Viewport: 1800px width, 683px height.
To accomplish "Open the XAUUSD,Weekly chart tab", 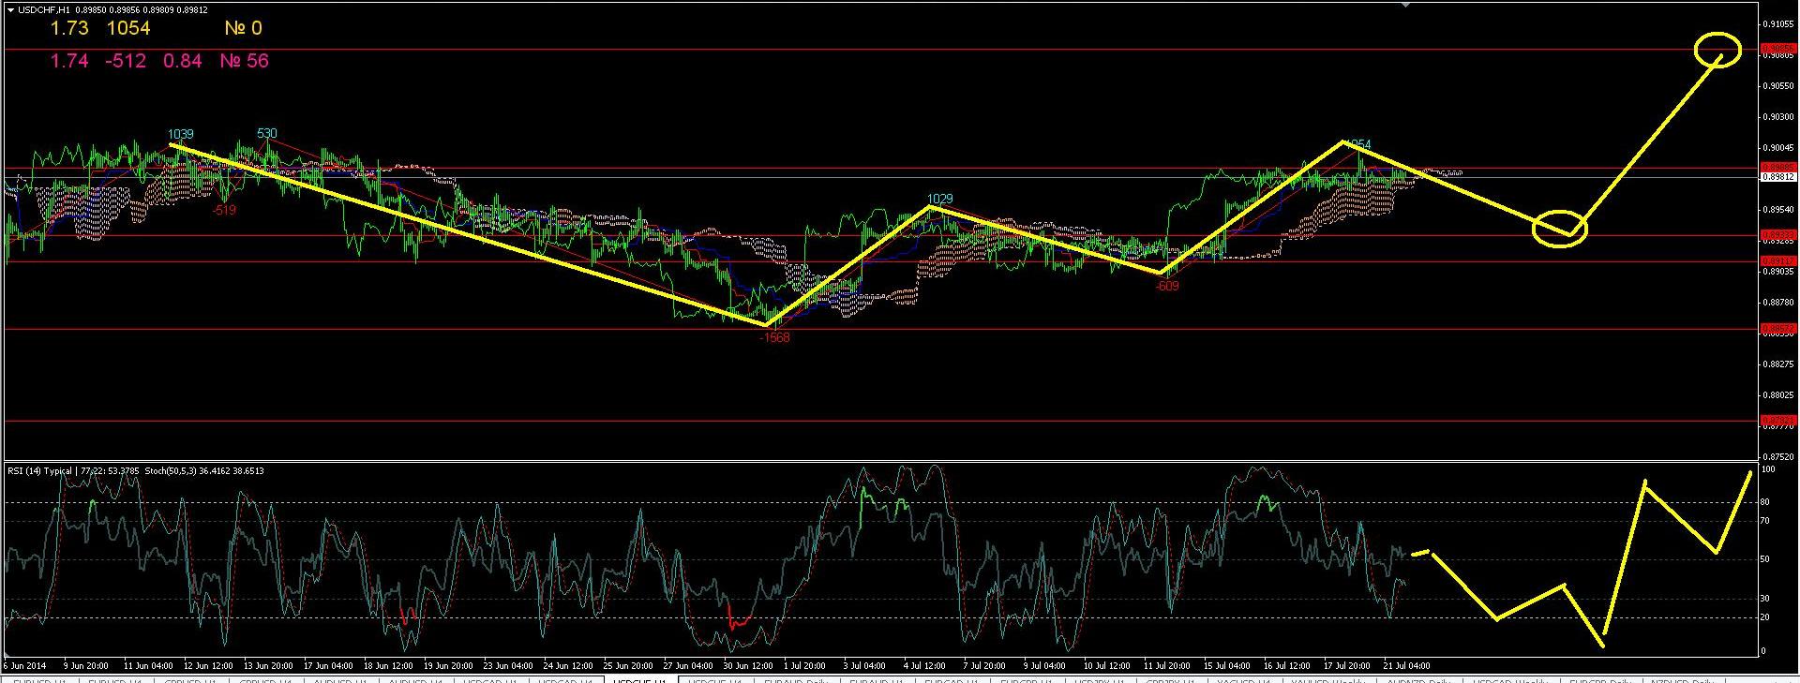I will (x=1327, y=681).
